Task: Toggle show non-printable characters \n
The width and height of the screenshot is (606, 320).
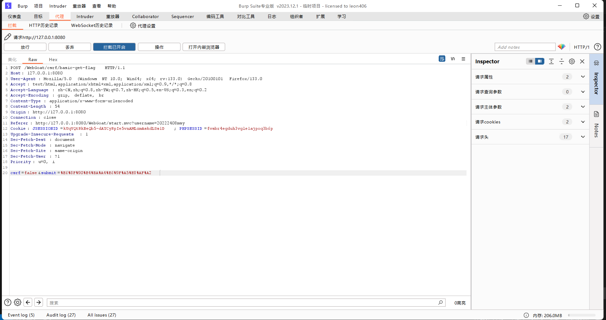Action: [453, 59]
